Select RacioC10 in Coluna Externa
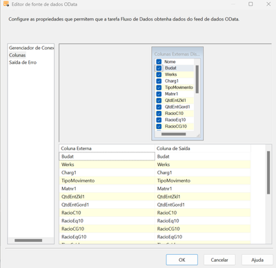276x268 pixels. click(107, 213)
